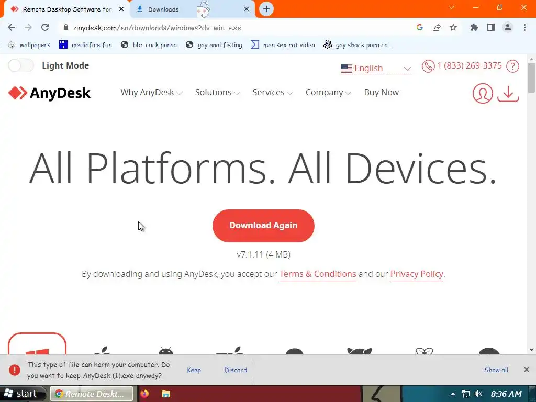Image resolution: width=536 pixels, height=402 pixels.
Task: Click the address bar URL field
Action: tap(236, 28)
